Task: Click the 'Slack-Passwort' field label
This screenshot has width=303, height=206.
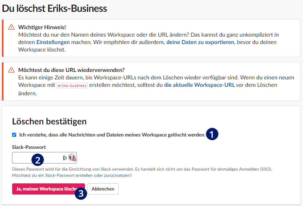Action: click(29, 147)
